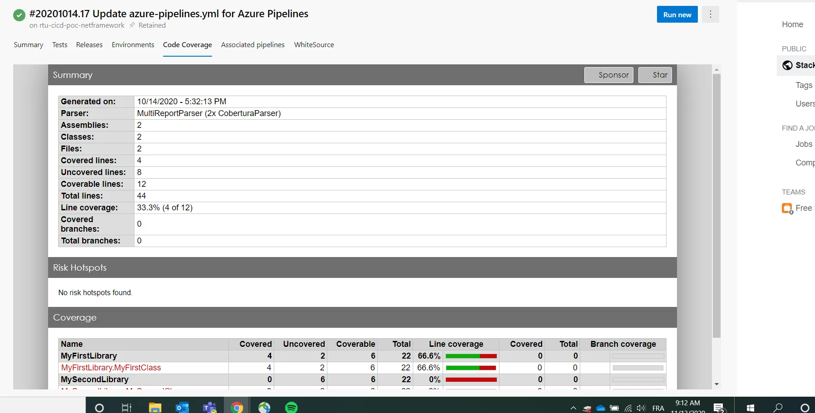
Task: Click the report's vertical scrollbar thumb
Action: tap(716, 206)
